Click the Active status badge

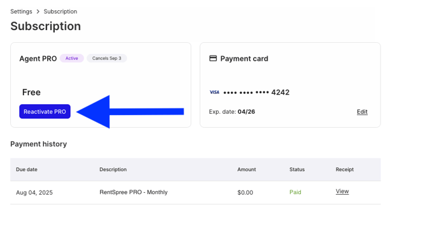pos(71,58)
